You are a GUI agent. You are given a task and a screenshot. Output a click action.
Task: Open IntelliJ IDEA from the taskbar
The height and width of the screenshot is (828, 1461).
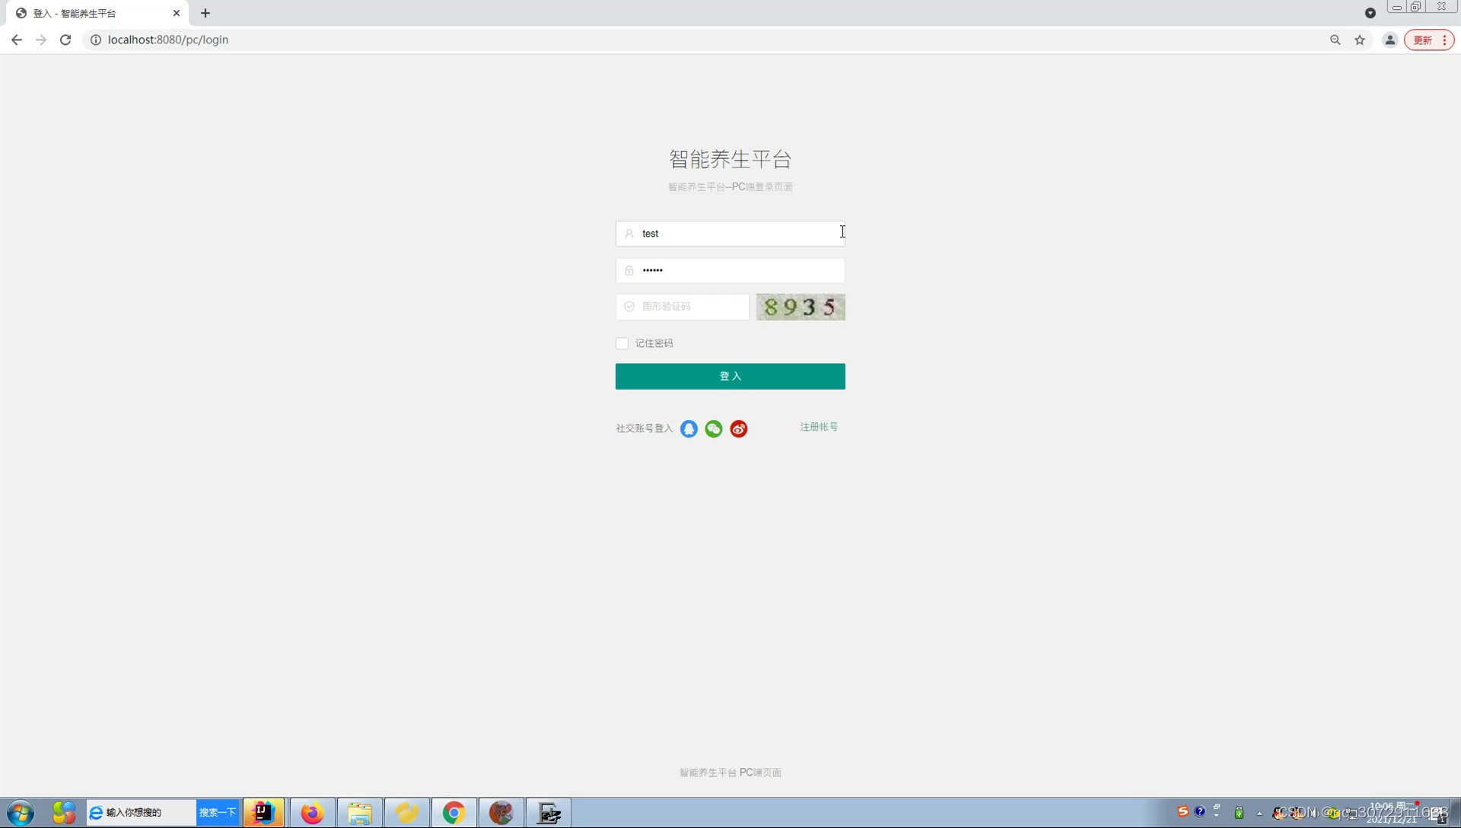coord(263,813)
